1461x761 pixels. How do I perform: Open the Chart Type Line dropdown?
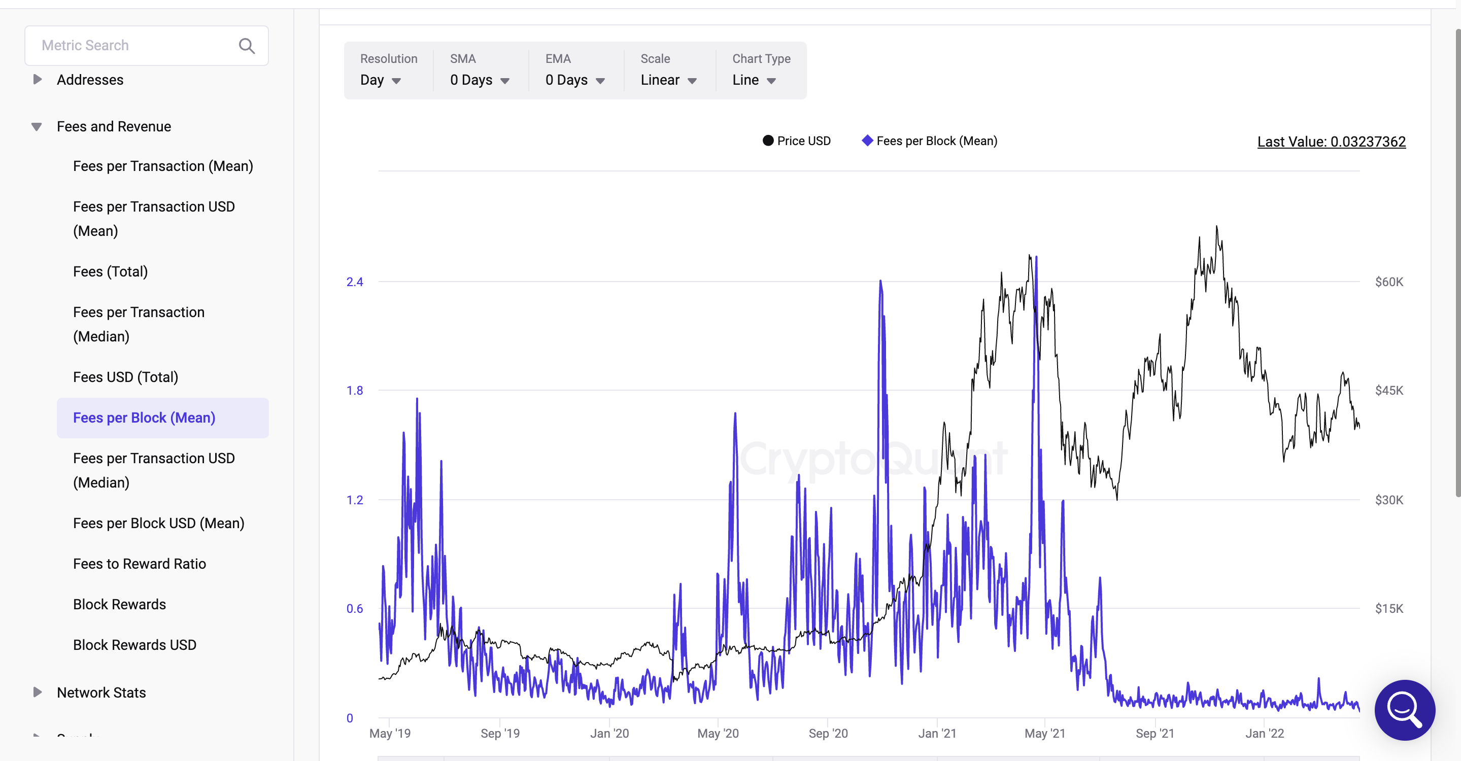point(754,80)
